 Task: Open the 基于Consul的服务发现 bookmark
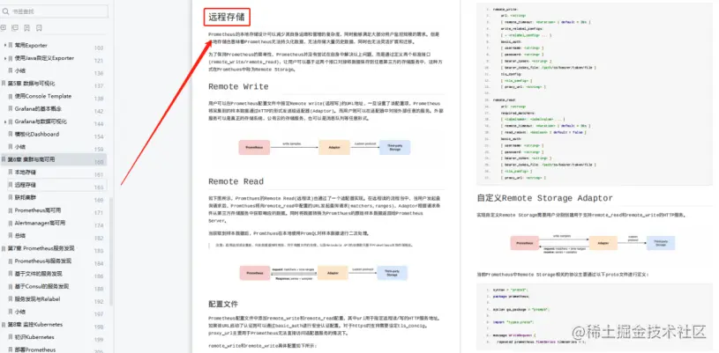41,286
